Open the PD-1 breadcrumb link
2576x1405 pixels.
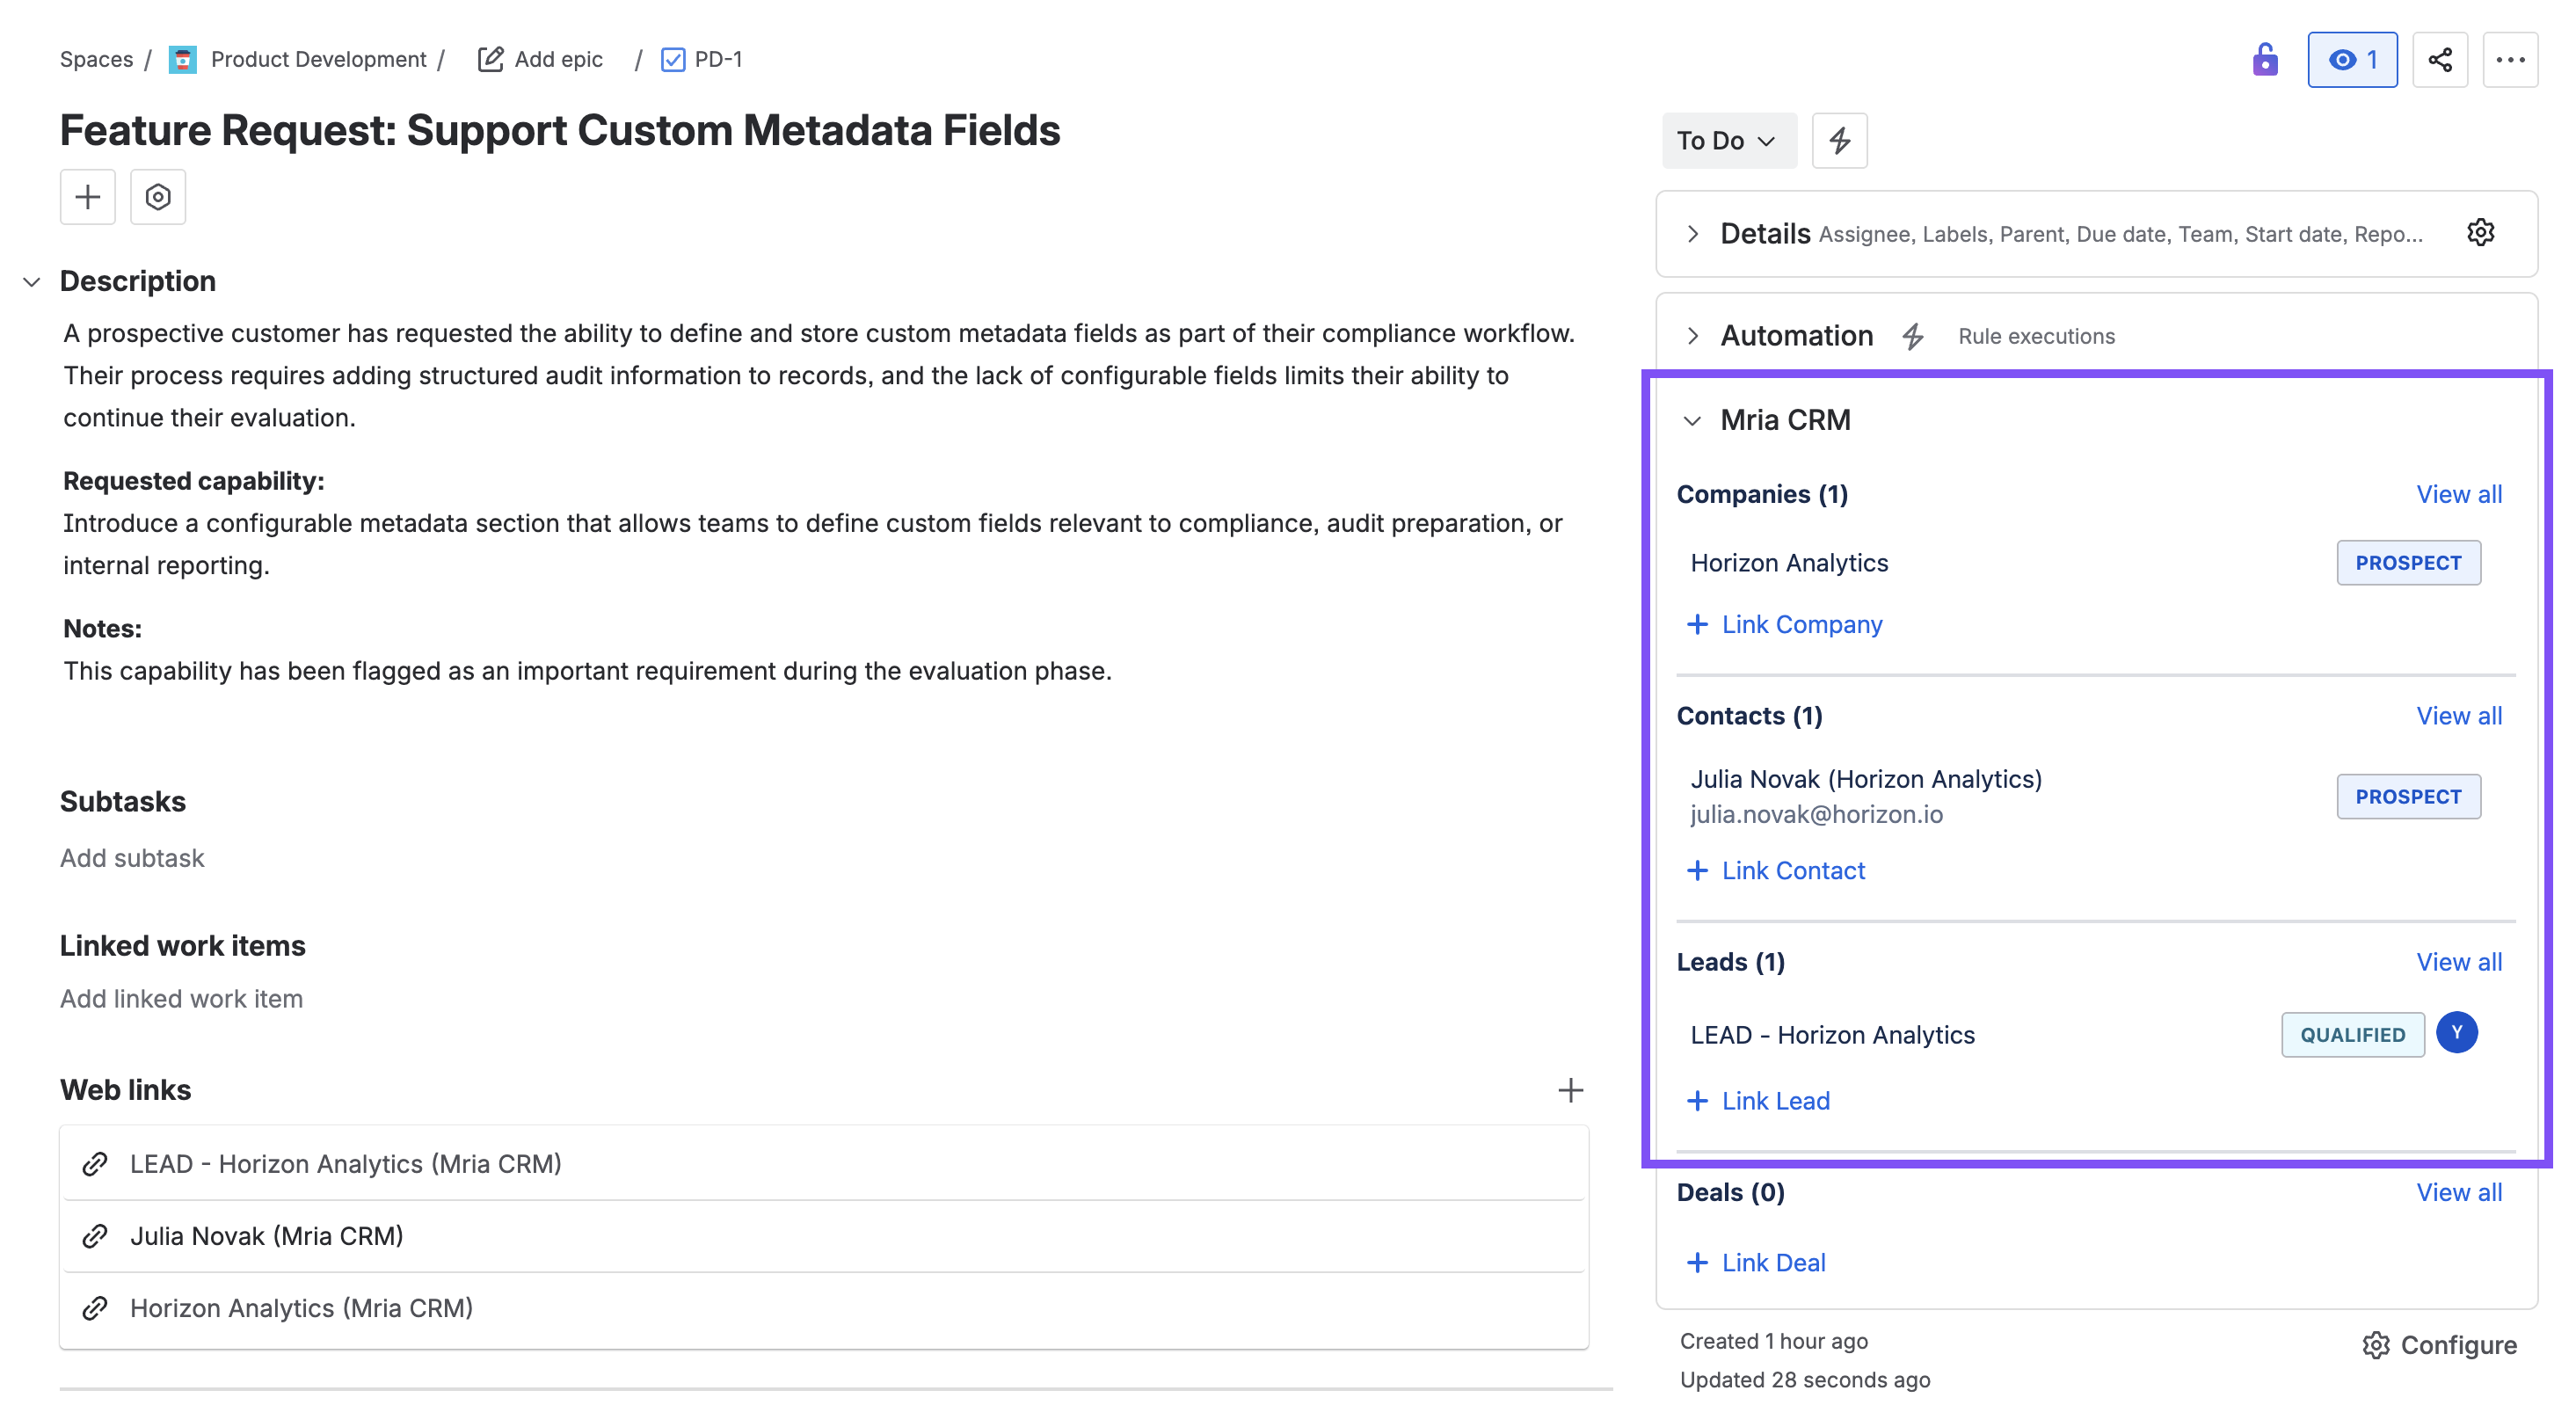pyautogui.click(x=718, y=60)
